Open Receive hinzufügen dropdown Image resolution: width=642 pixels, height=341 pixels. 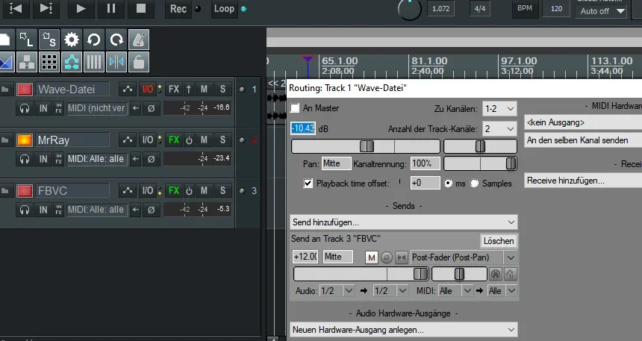583,181
